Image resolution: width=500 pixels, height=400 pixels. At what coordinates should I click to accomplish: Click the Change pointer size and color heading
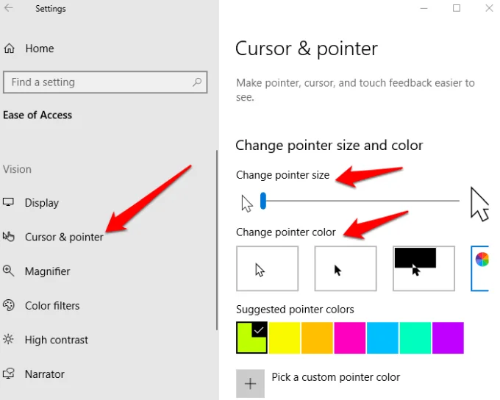329,146
